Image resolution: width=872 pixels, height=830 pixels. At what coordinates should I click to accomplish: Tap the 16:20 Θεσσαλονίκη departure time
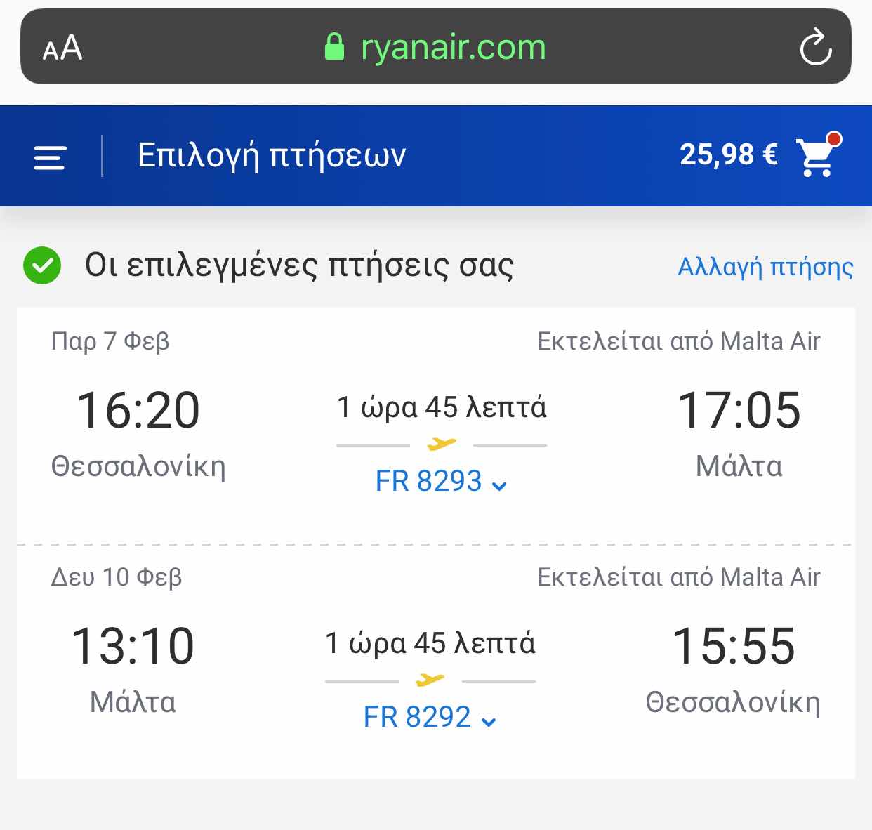pos(138,410)
